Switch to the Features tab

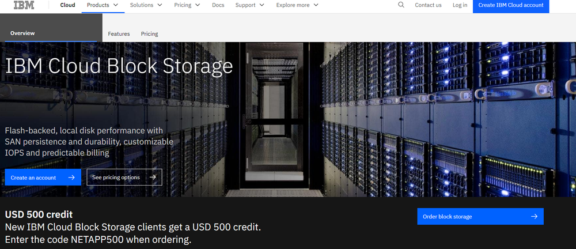coord(119,34)
